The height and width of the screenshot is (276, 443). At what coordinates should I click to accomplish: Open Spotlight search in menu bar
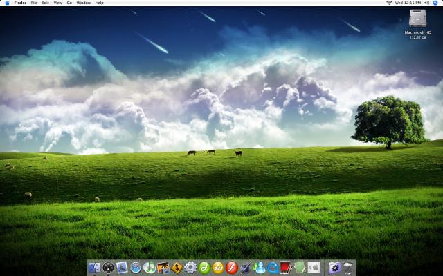tap(435, 3)
